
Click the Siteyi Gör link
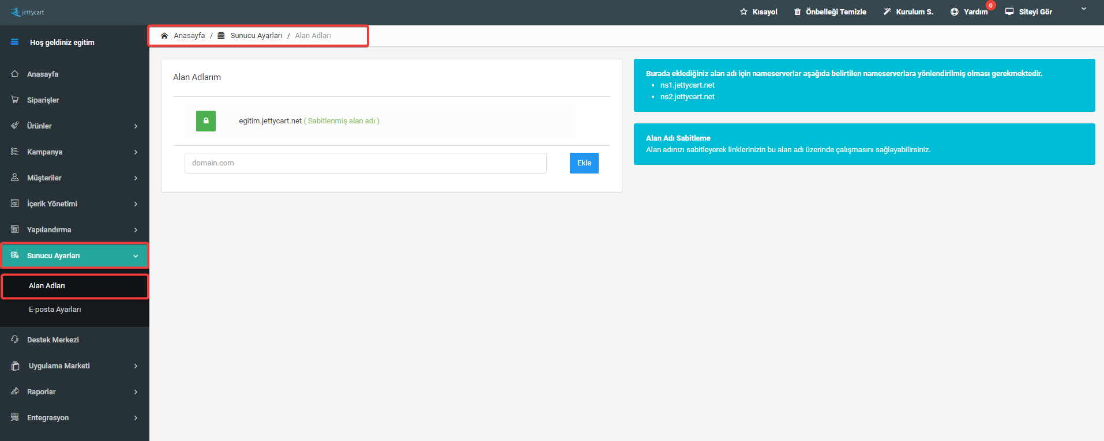(x=1035, y=12)
